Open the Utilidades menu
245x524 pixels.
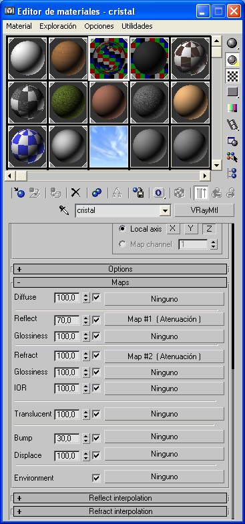(x=137, y=26)
